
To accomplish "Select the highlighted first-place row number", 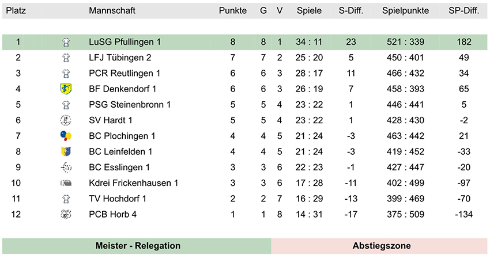I will [18, 42].
